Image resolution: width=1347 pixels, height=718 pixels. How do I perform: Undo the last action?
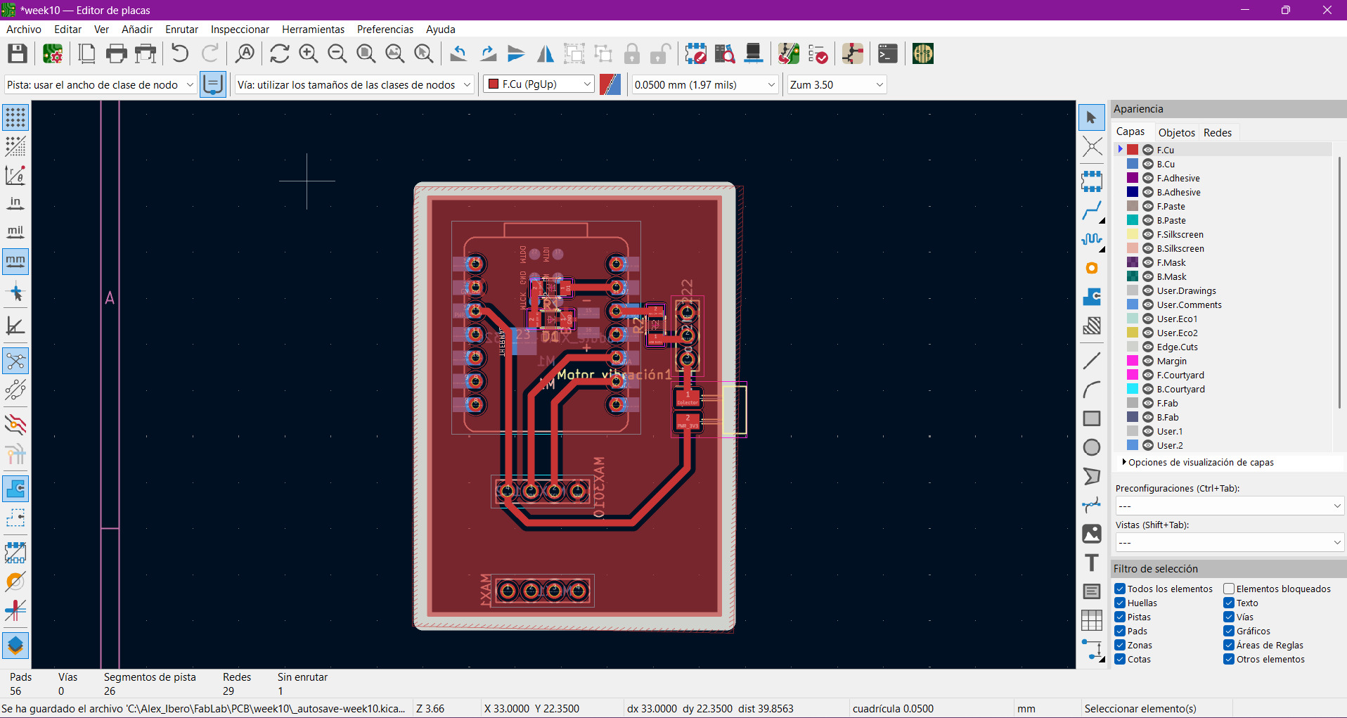(180, 53)
